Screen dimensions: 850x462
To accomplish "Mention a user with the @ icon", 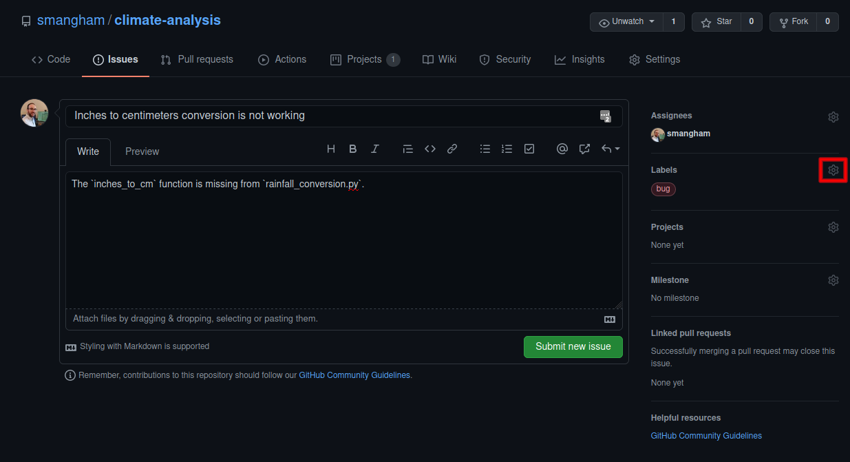I will click(562, 149).
